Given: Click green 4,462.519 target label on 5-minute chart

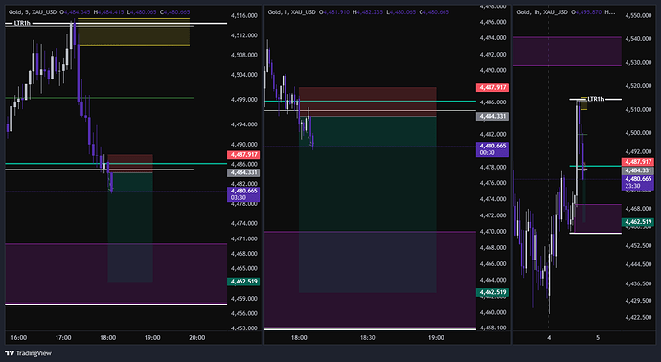Looking at the screenshot, I should pyautogui.click(x=243, y=282).
